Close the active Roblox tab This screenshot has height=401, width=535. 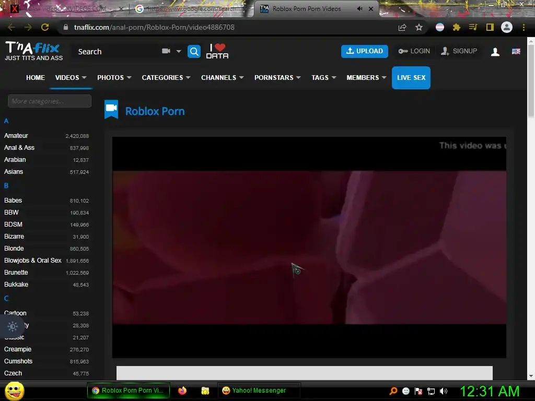pos(371,9)
